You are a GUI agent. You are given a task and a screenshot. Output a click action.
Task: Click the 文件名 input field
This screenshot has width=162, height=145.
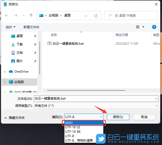pos(94,98)
